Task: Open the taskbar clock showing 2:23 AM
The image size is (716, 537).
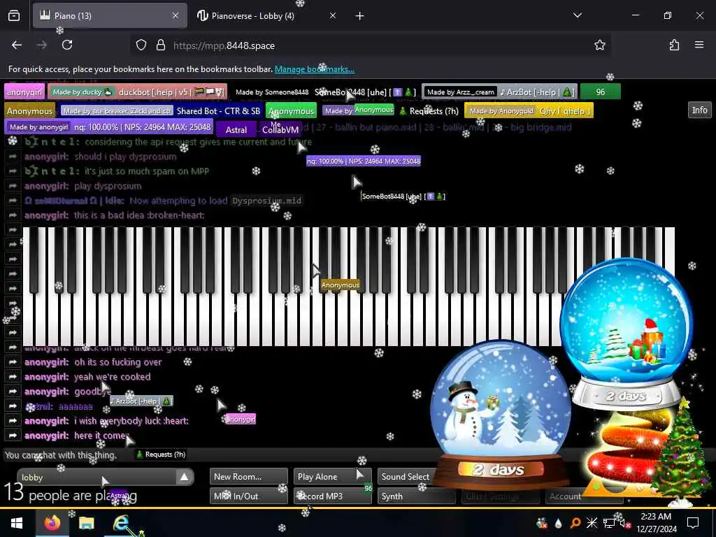Action: [x=656, y=523]
